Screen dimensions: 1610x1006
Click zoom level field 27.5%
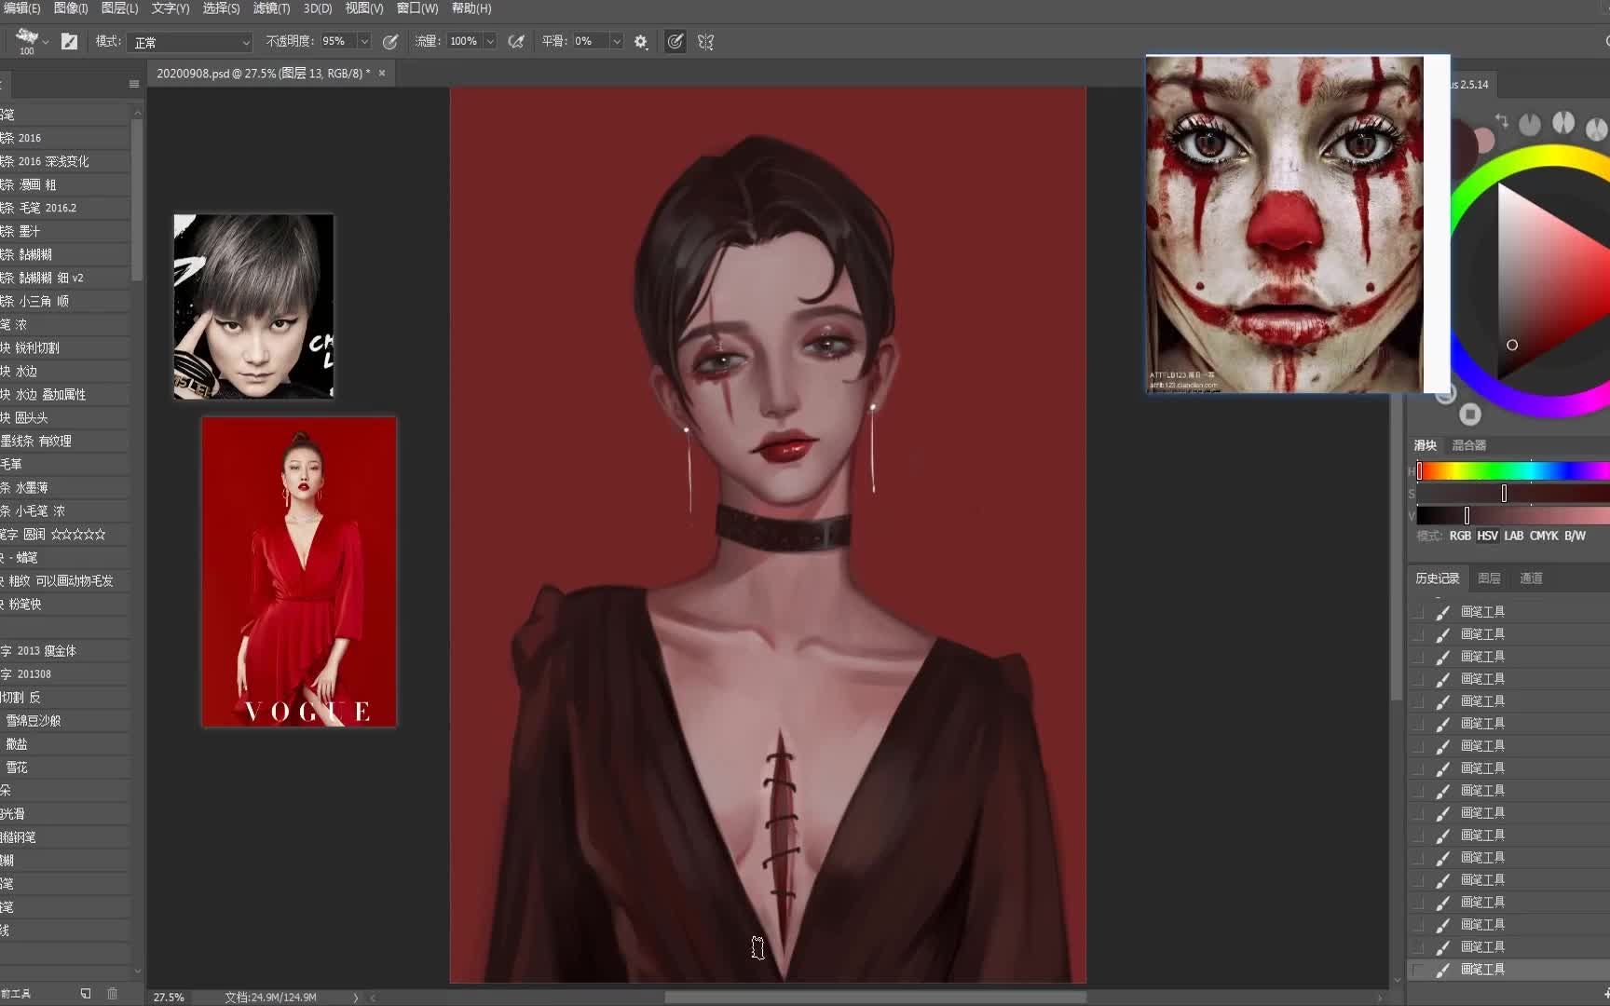[x=169, y=997]
